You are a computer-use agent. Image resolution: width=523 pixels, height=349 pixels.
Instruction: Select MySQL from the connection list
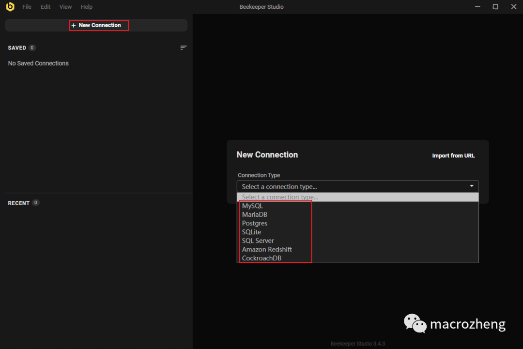(x=357, y=206)
